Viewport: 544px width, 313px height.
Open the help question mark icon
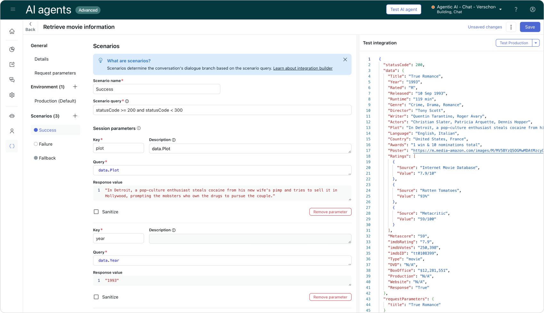[516, 10]
